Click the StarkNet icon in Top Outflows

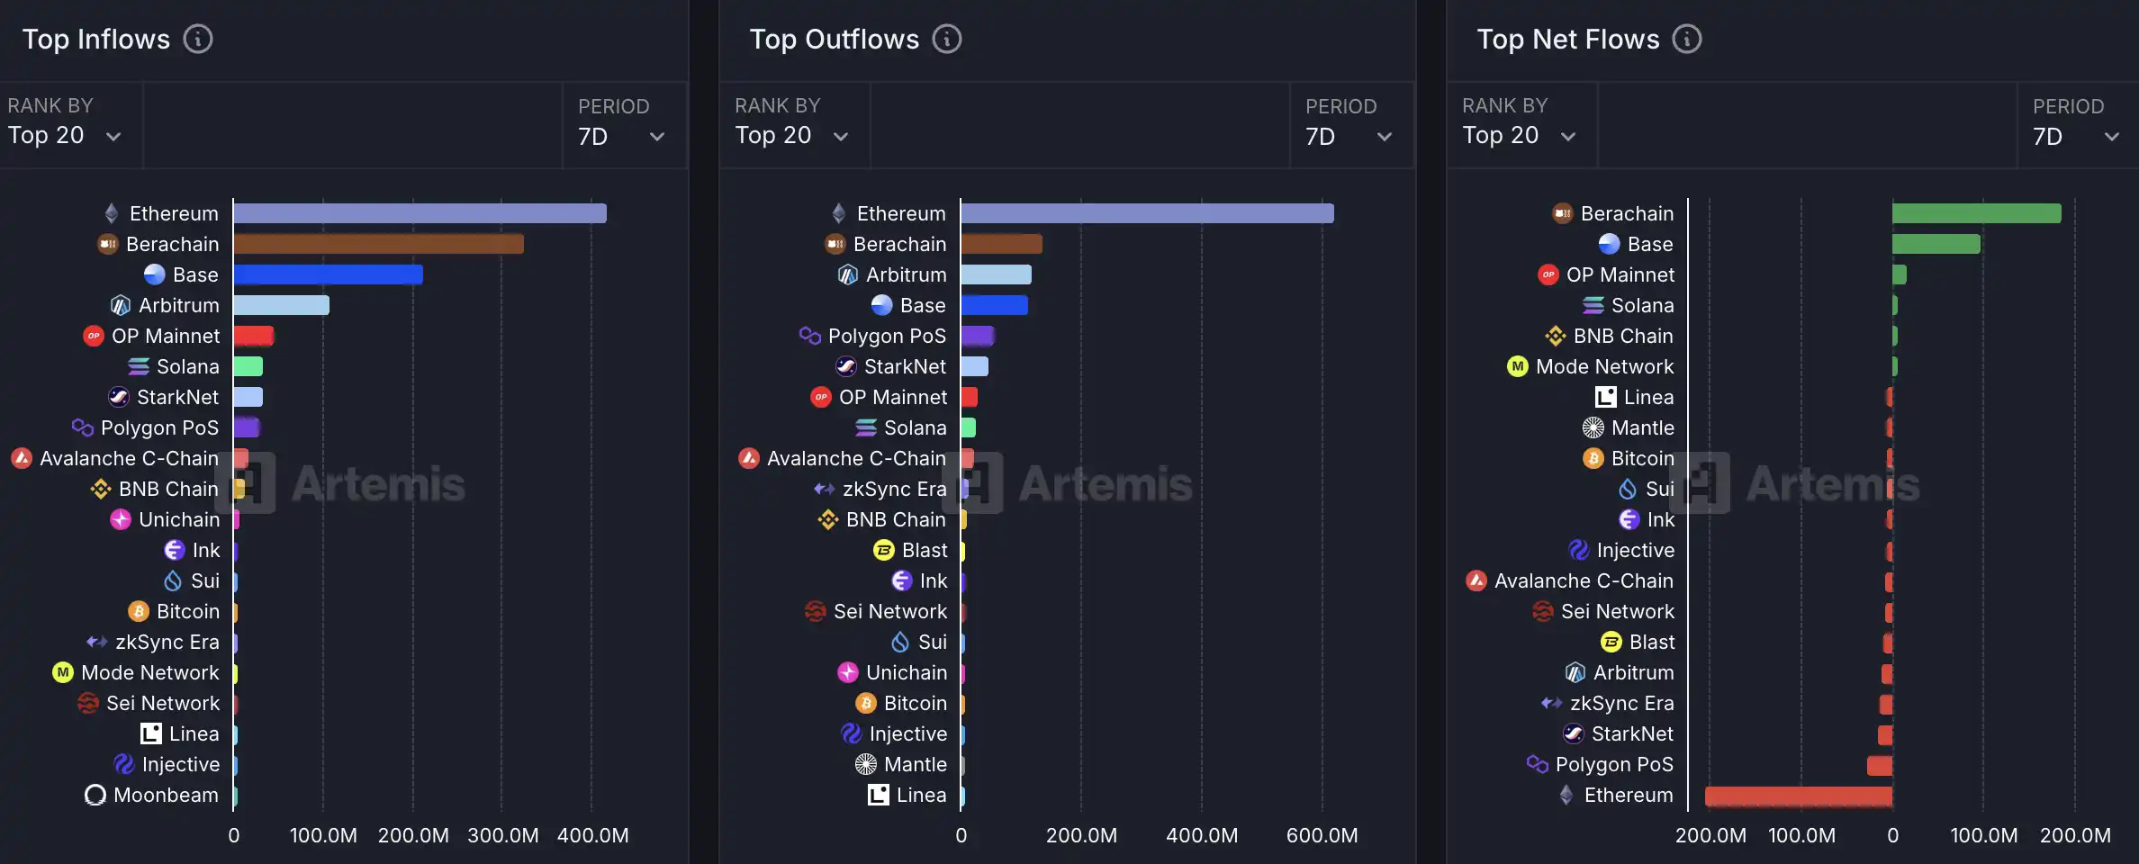pyautogui.click(x=846, y=366)
